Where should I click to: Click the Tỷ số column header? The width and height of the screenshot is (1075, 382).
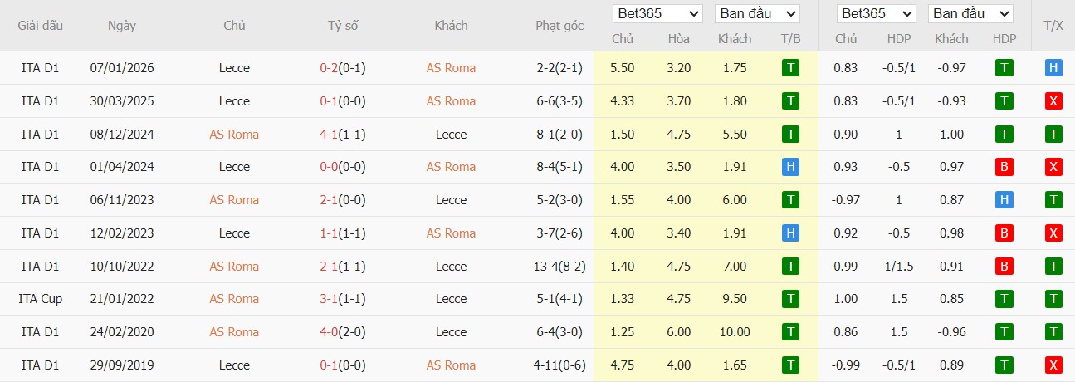[343, 26]
